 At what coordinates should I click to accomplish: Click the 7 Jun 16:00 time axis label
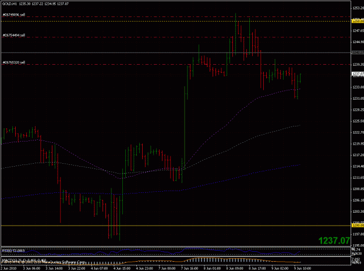point(190,269)
